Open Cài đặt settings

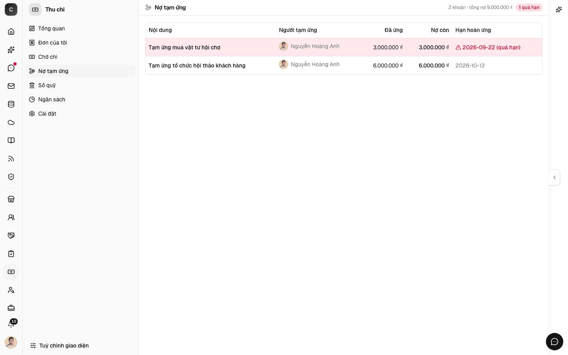(80, 114)
